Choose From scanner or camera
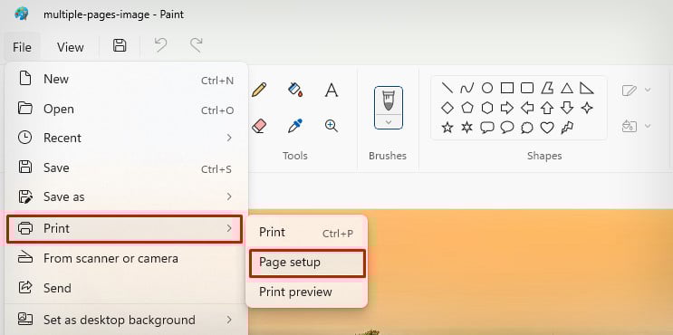Image resolution: width=673 pixels, height=335 pixels. pos(126,259)
